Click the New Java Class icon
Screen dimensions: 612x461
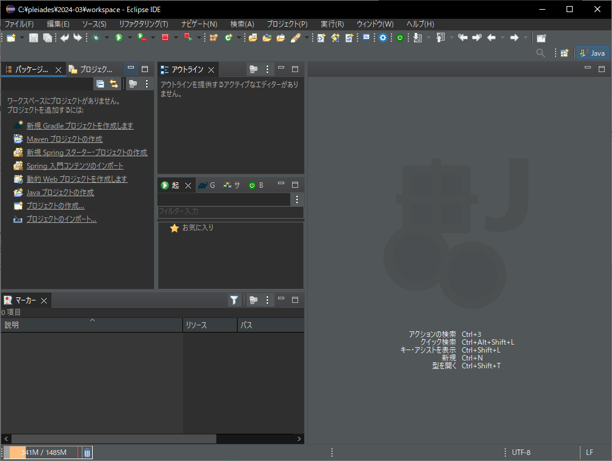coord(228,38)
